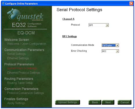
Task: Go to Ethernet Protocol Settings
Action: click(24, 73)
